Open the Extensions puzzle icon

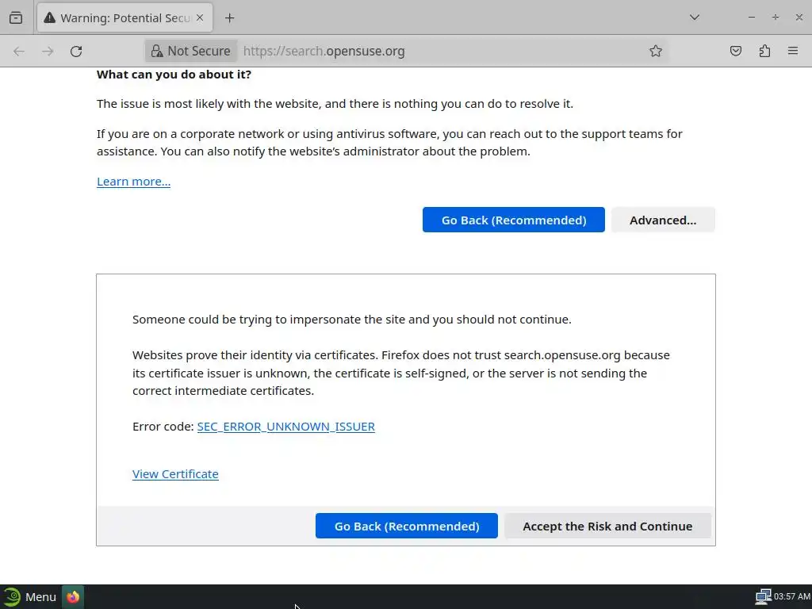(x=764, y=51)
